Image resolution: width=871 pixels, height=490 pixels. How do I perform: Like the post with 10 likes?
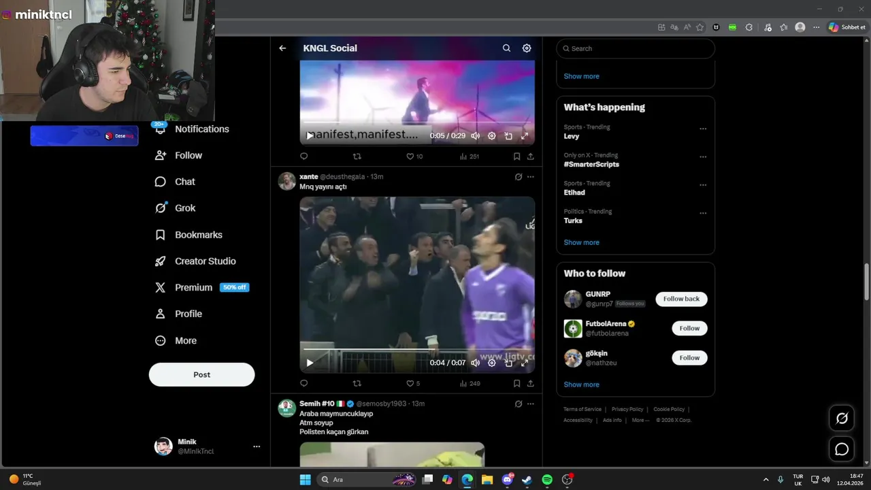414,157
